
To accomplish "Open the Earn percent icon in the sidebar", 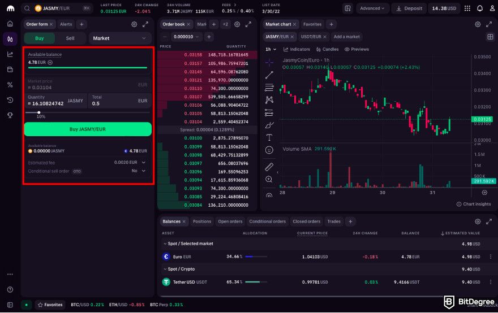I will (10, 85).
